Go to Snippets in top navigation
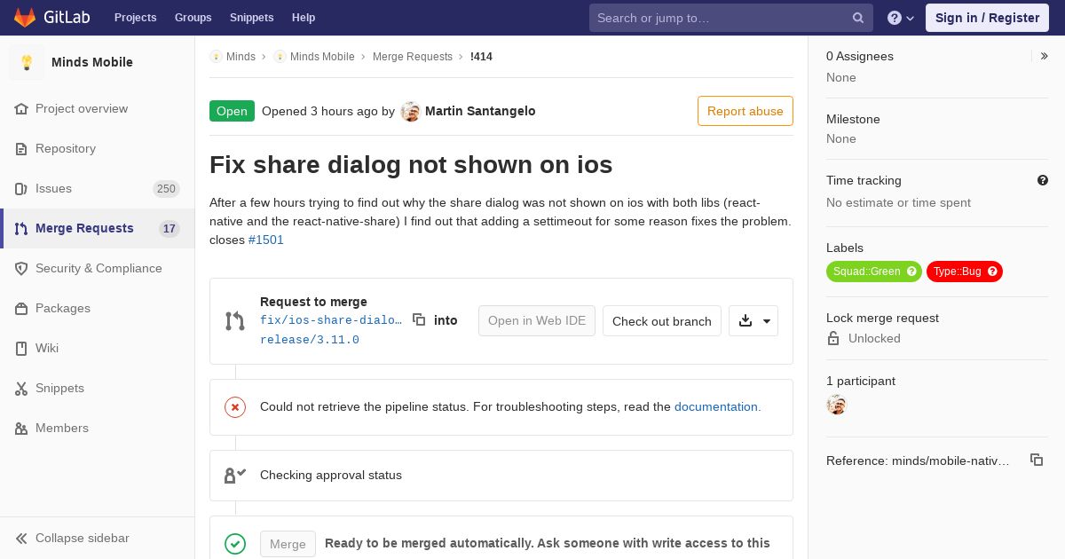The width and height of the screenshot is (1065, 559). point(251,18)
